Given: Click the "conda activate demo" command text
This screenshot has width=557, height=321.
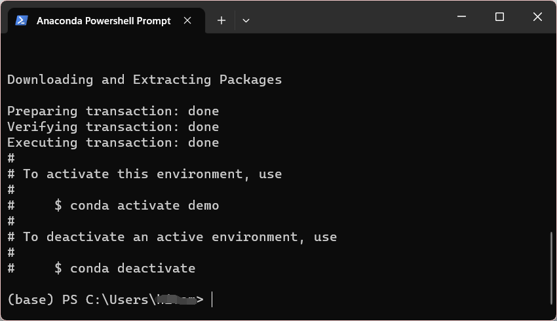Looking at the screenshot, I should point(144,205).
